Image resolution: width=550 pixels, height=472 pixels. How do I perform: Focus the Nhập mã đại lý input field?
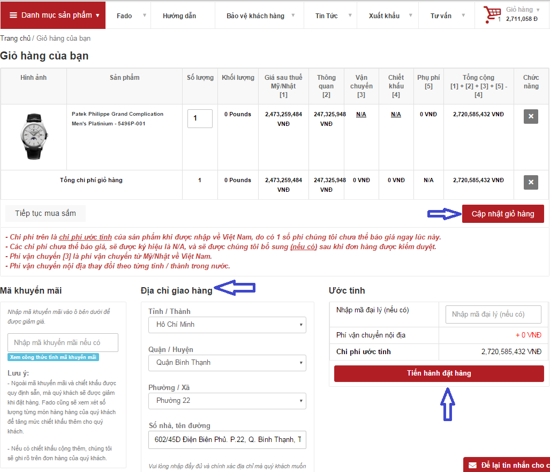(493, 314)
